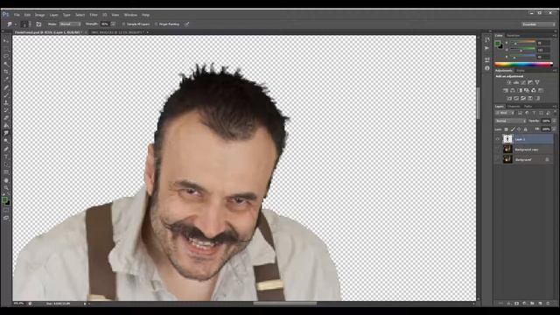The width and height of the screenshot is (560, 315).
Task: Click the tablet pressure strength icon
Action: (186, 24)
